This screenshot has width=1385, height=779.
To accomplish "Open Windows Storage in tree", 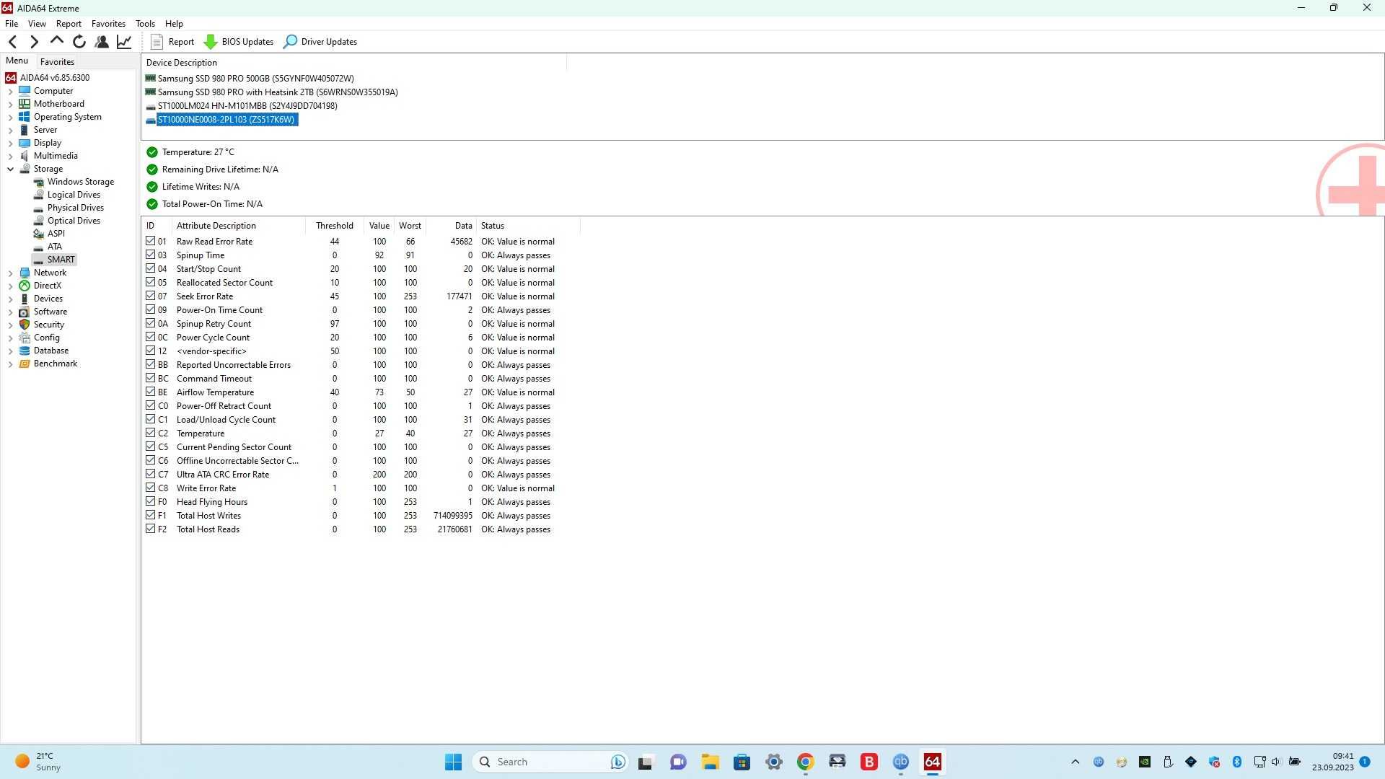I will coord(81,182).
